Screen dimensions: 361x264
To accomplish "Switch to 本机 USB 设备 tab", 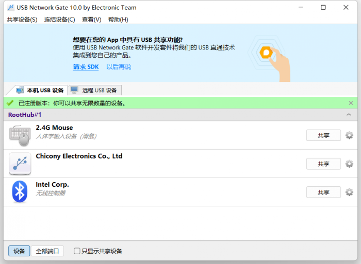I will coord(40,90).
